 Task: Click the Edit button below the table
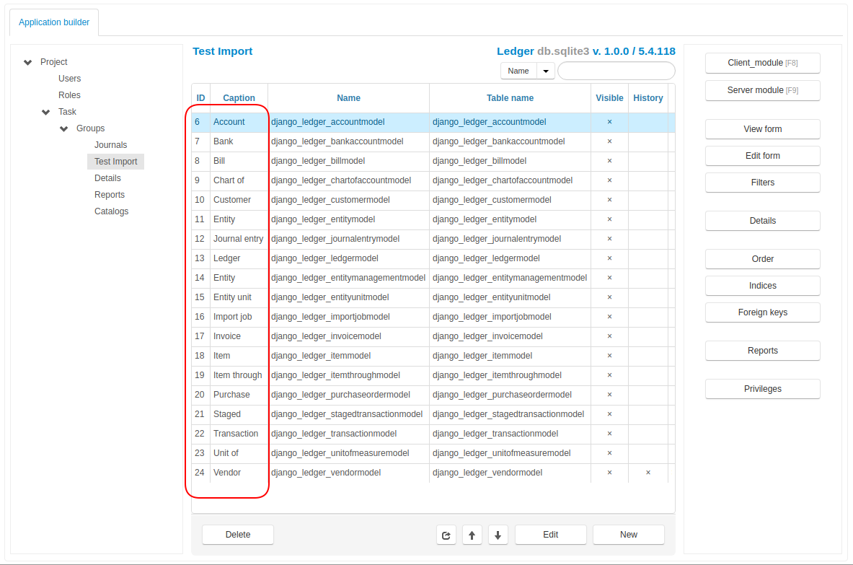551,535
